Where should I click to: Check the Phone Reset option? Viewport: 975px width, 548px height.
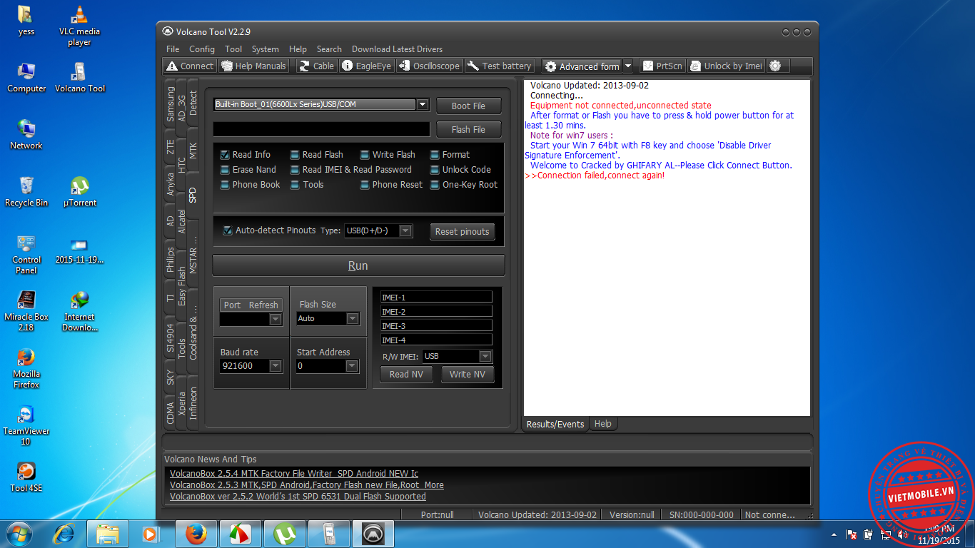tap(365, 184)
